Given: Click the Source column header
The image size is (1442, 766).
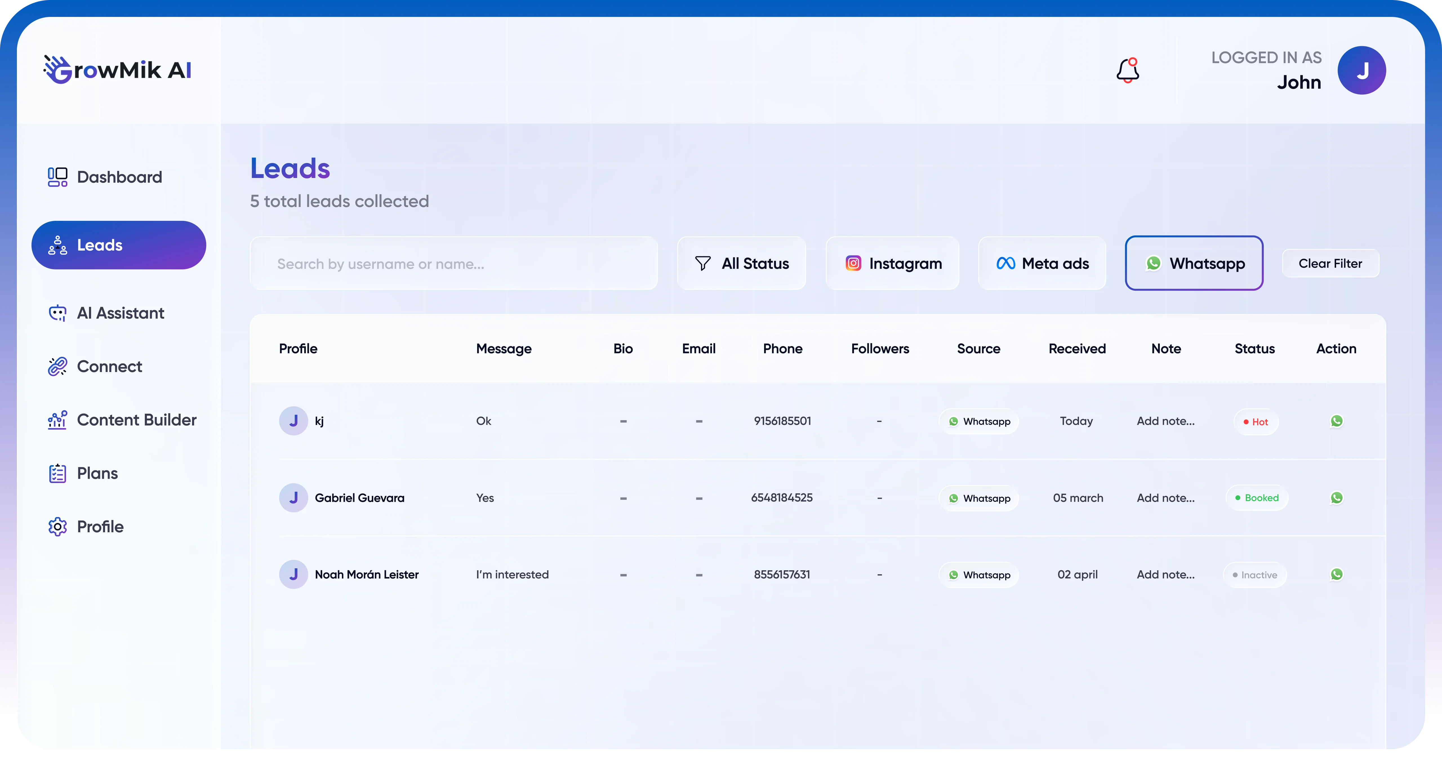Looking at the screenshot, I should coord(978,349).
